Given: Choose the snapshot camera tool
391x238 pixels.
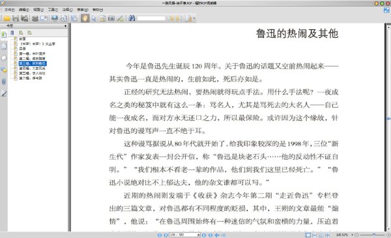Looking at the screenshot, I should tap(111, 18).
